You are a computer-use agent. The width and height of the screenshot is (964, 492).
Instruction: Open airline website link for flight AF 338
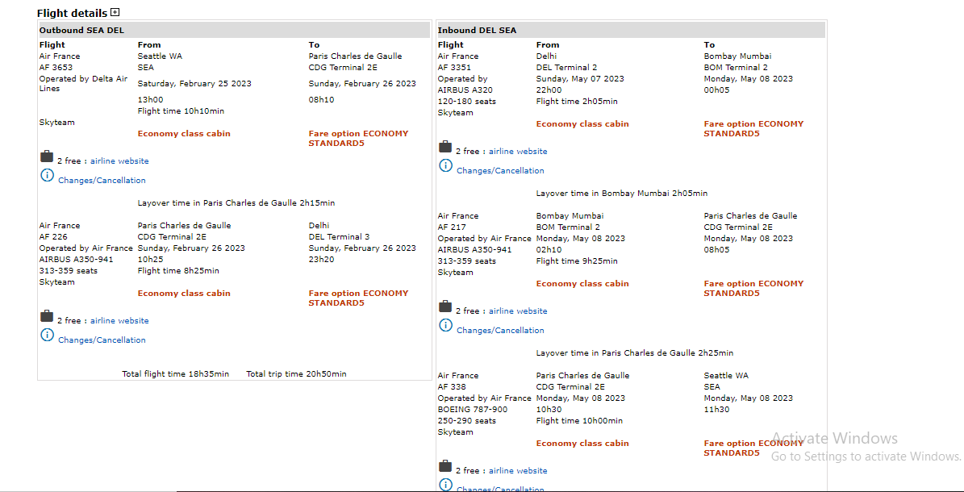pyautogui.click(x=518, y=471)
